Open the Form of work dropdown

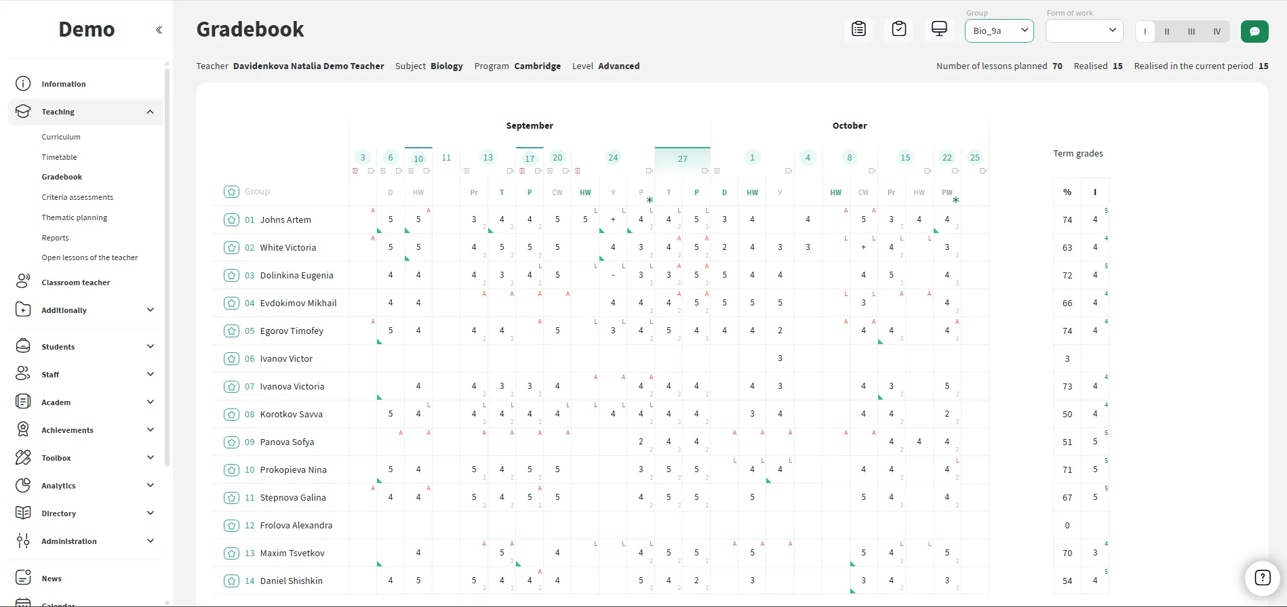coord(1084,30)
